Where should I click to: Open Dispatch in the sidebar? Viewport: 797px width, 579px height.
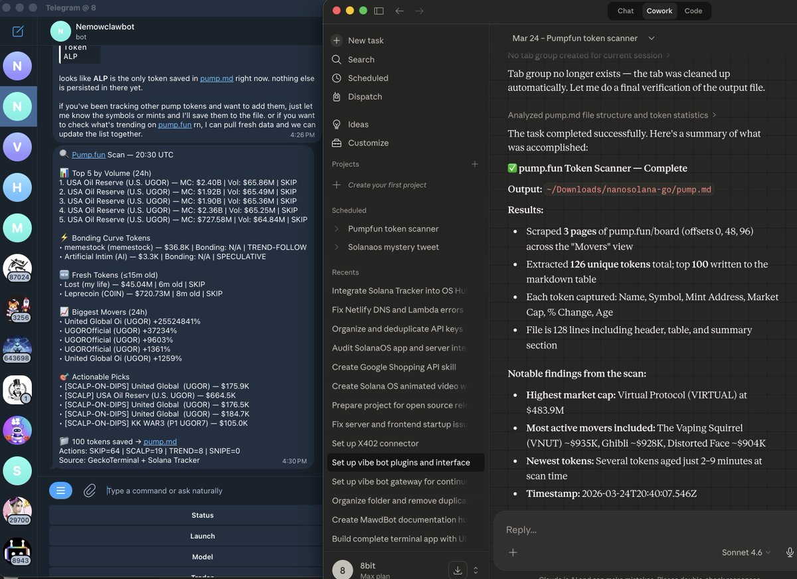(x=357, y=97)
